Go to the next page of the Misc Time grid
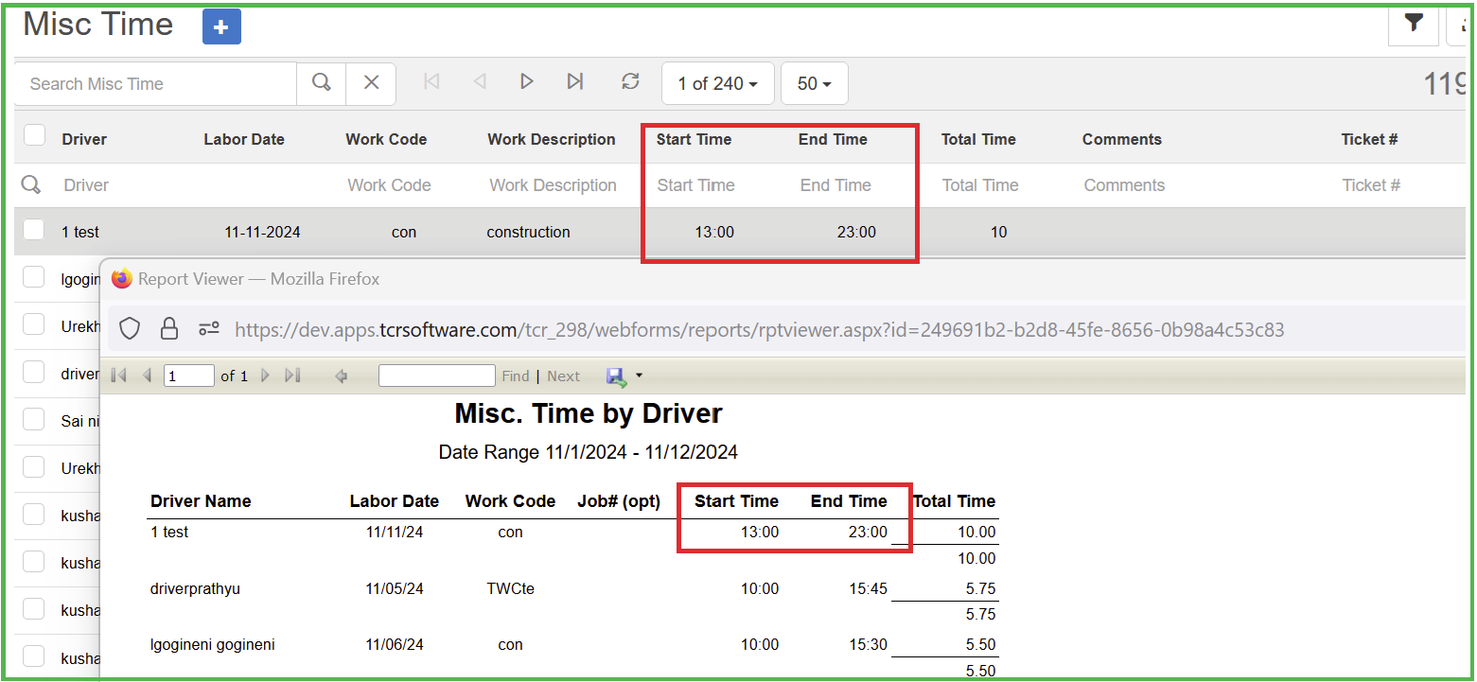Viewport: 1477px width, 682px height. pos(527,82)
